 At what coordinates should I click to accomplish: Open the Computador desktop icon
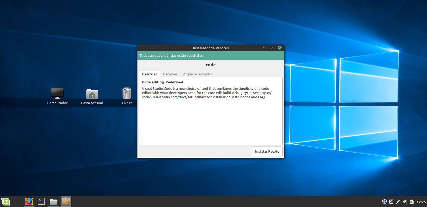[x=57, y=96]
